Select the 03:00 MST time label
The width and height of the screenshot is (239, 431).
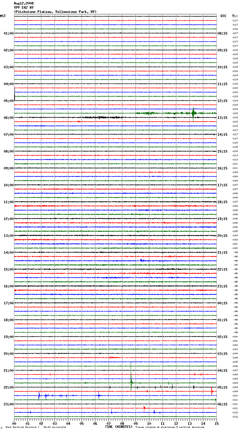[9, 67]
